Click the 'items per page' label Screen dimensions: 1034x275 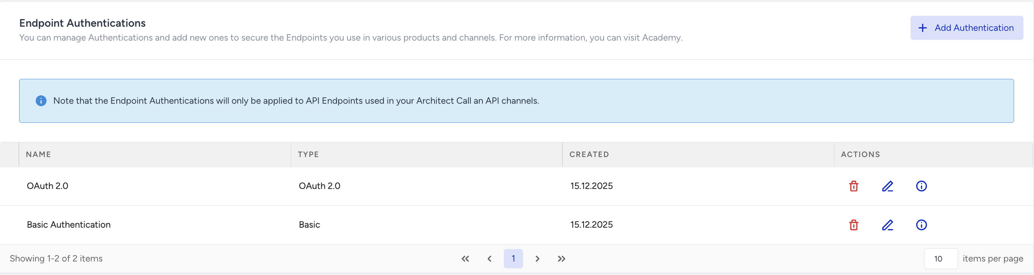993,259
